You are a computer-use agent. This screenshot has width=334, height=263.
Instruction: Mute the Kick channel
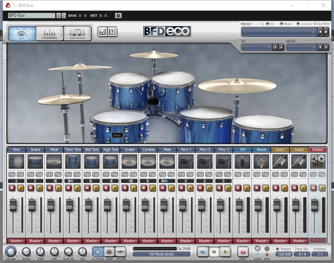click(x=12, y=188)
